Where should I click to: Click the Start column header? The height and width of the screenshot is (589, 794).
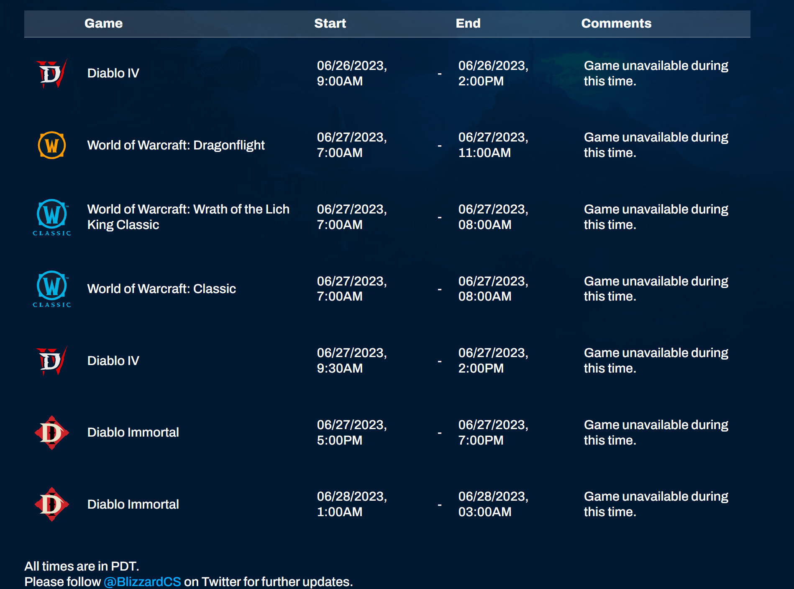pyautogui.click(x=330, y=23)
